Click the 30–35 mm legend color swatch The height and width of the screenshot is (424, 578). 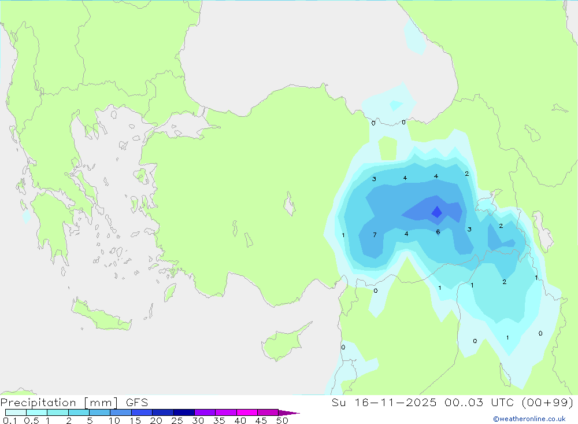[x=205, y=412]
